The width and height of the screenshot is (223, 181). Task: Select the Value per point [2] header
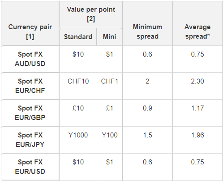[x=91, y=14]
